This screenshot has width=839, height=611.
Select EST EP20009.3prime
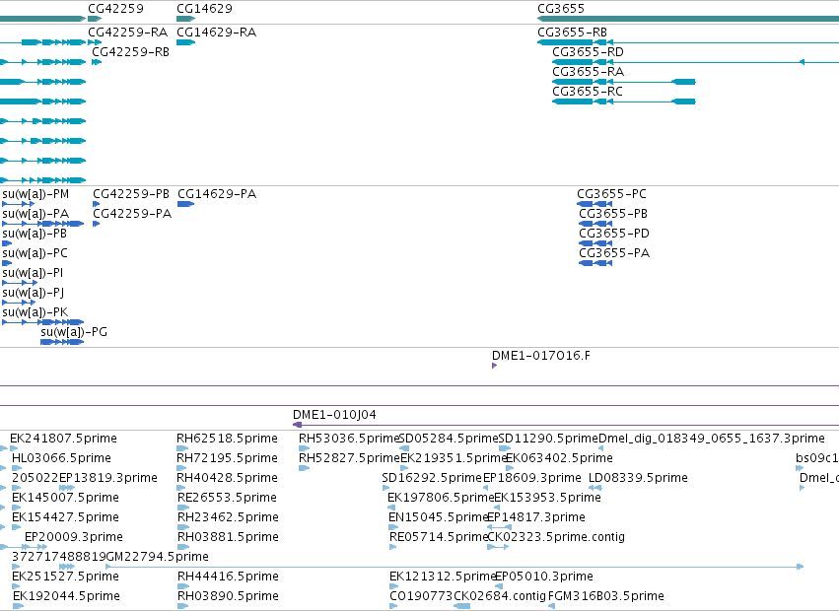coord(74,537)
